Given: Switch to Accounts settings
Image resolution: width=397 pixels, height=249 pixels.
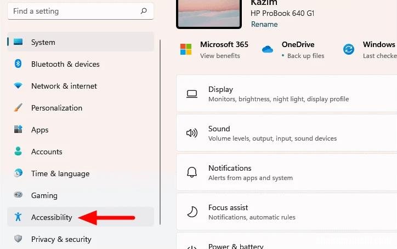Looking at the screenshot, I should point(81,152).
